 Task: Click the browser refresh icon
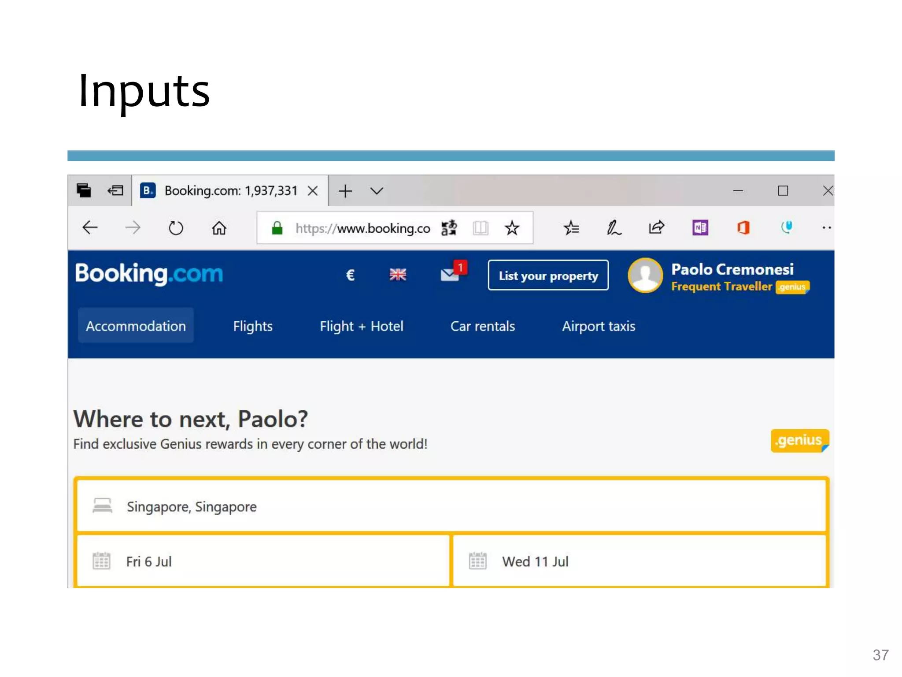176,228
